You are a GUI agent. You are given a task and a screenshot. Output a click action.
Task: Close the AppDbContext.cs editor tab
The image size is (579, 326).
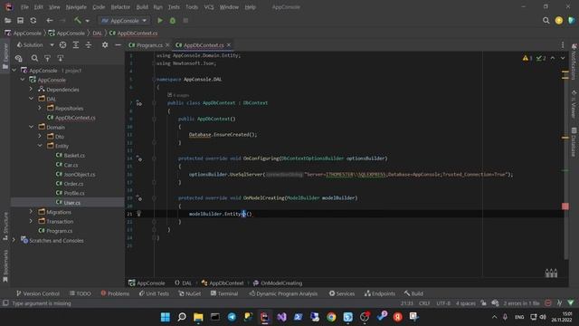coord(229,44)
